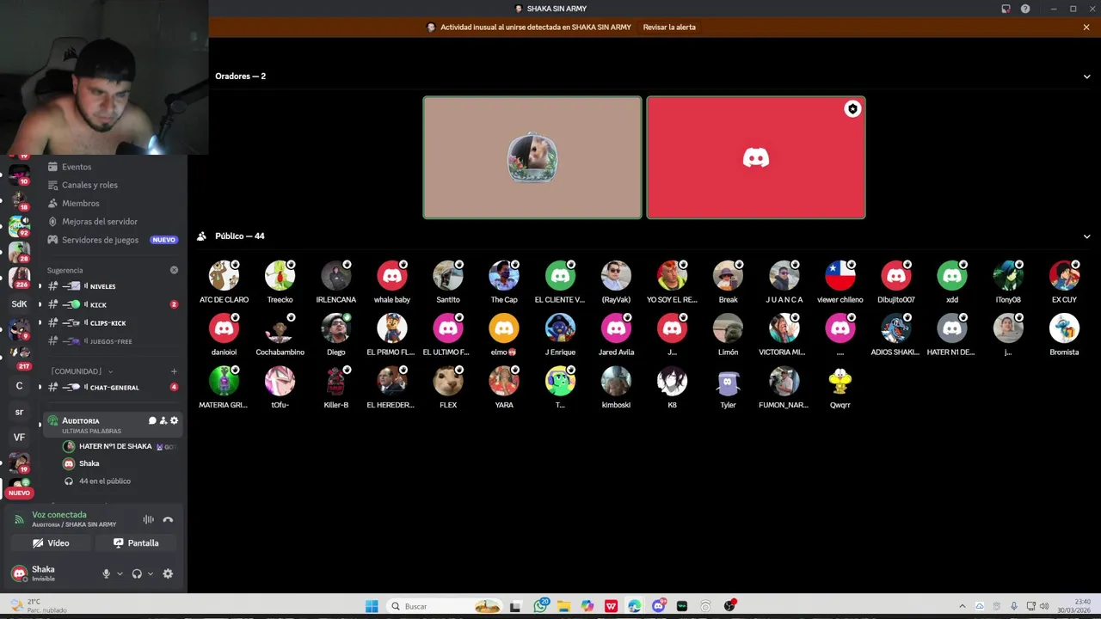Collapse the Oradores section
Screen dimensions: 1101x619
pos(1086,77)
